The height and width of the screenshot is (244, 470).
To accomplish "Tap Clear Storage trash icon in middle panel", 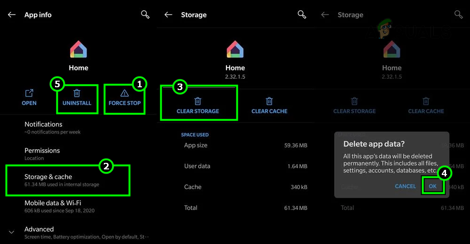I will 198,101.
